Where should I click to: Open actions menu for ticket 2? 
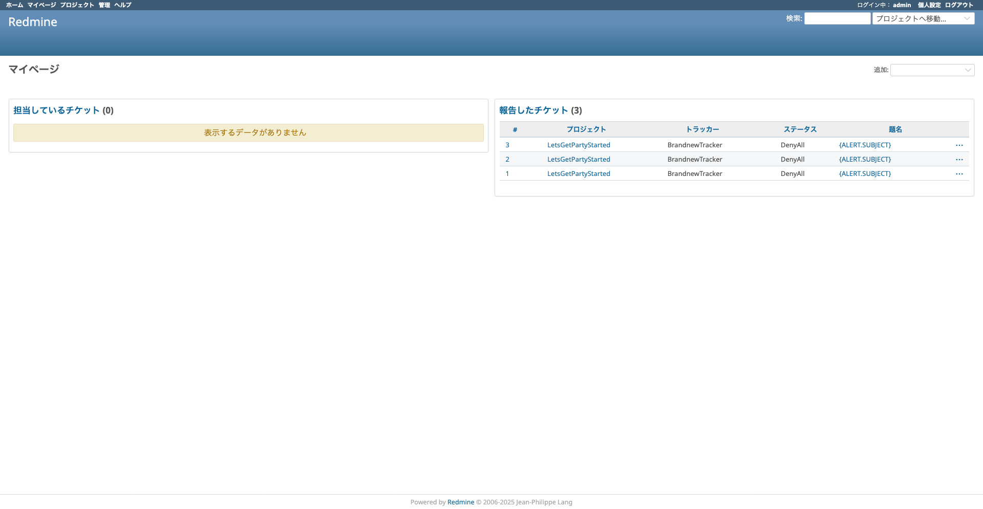point(959,160)
